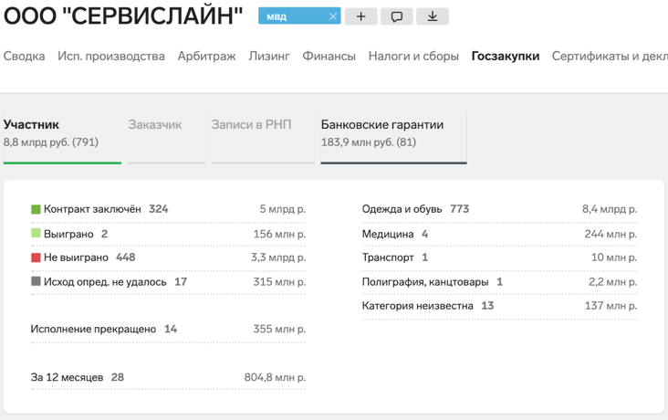Filter by Не выиграно 448

(168, 257)
